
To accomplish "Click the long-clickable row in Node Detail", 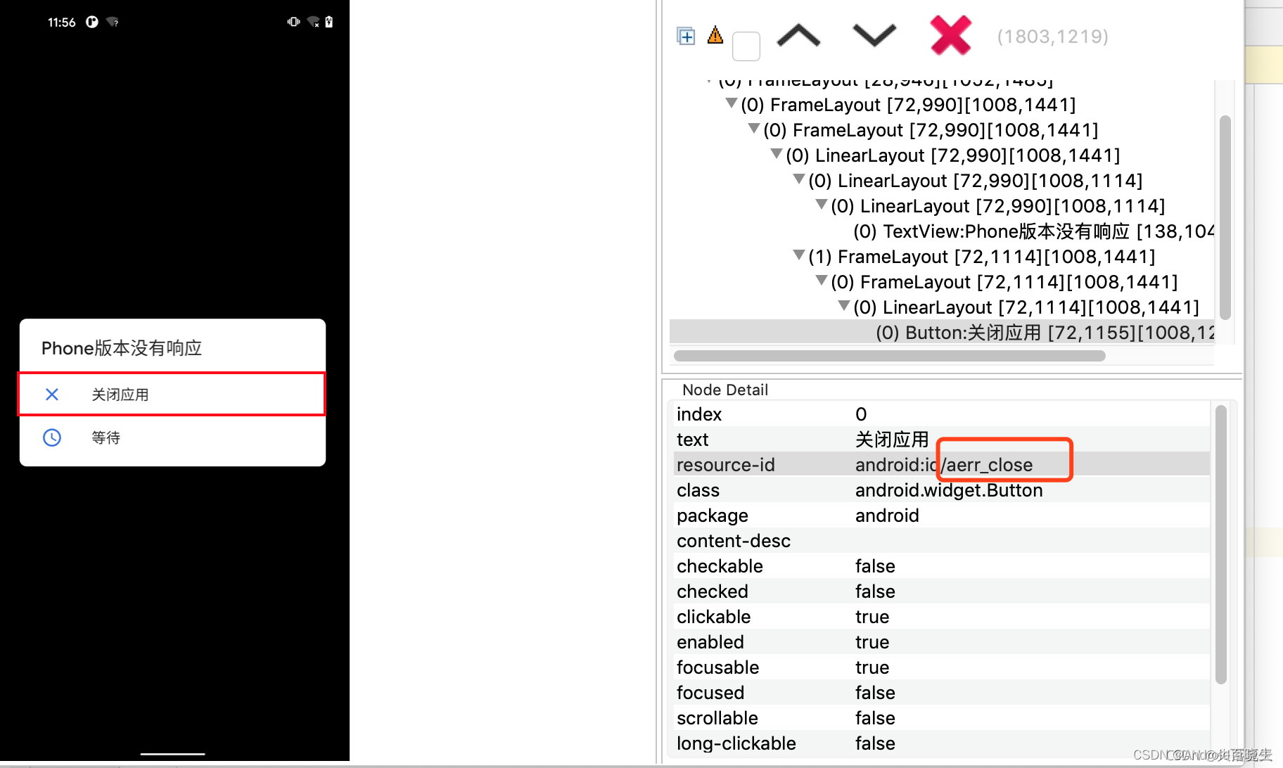I will tap(942, 743).
